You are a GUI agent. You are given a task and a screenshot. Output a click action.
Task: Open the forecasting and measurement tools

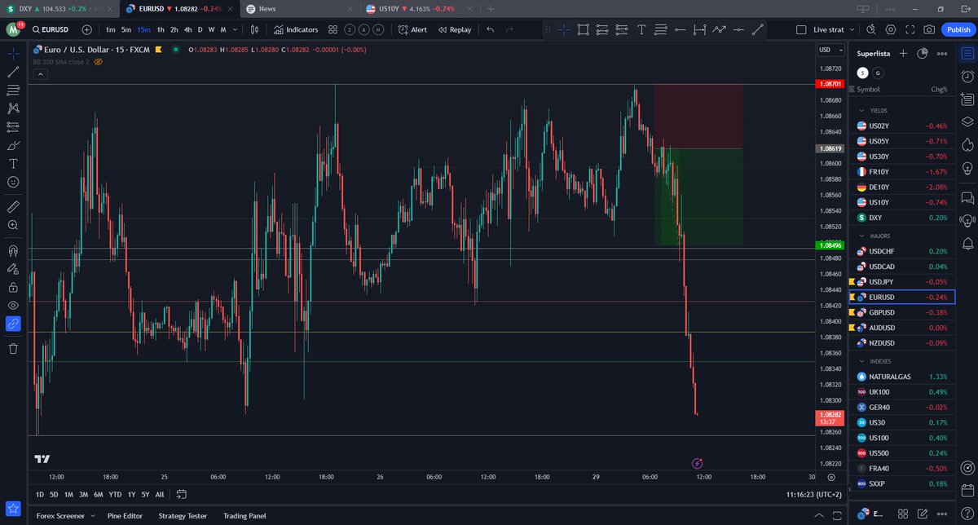click(13, 126)
